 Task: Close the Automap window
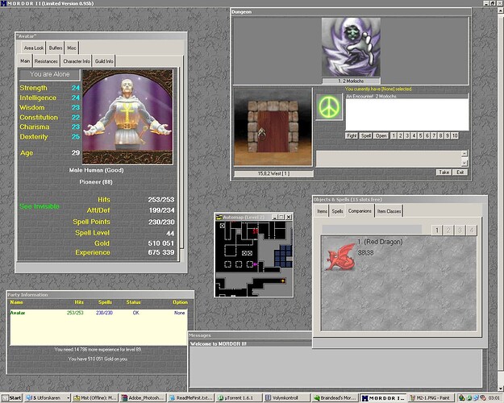[289, 217]
